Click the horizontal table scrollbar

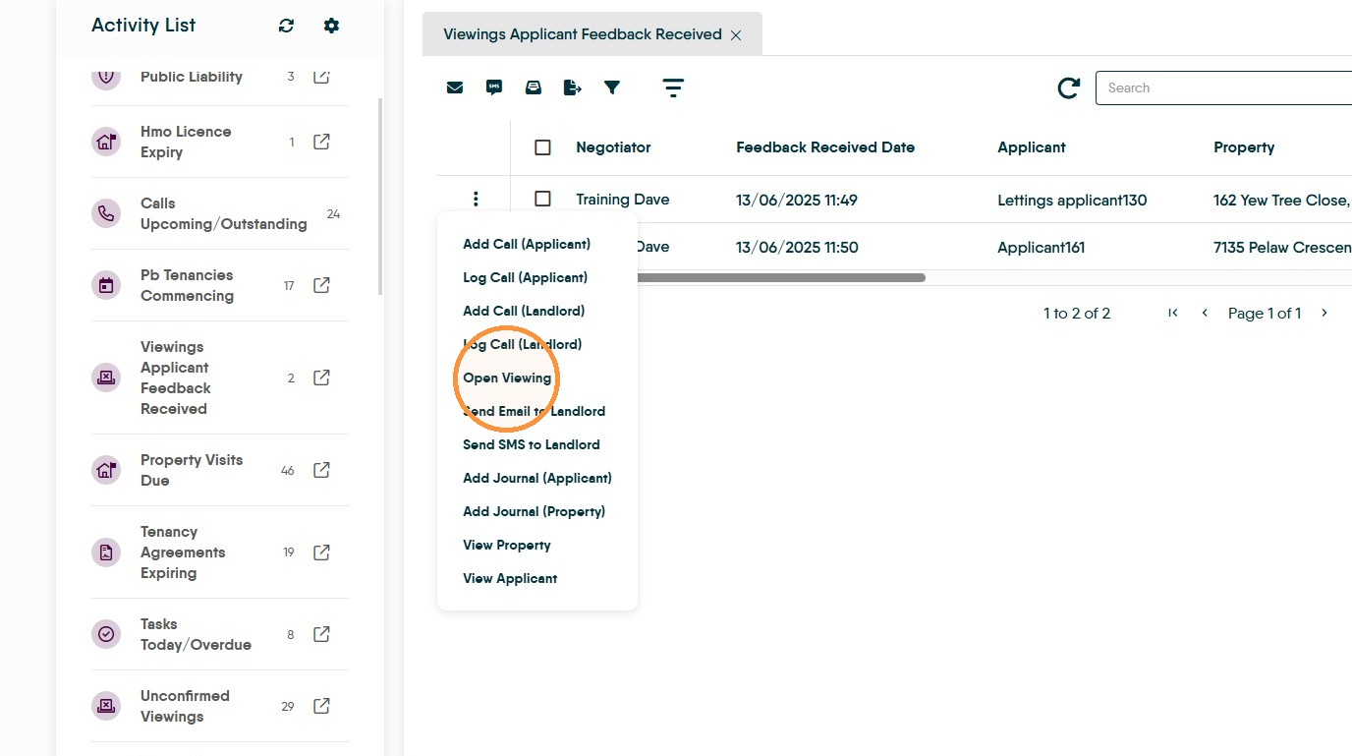coord(781,278)
